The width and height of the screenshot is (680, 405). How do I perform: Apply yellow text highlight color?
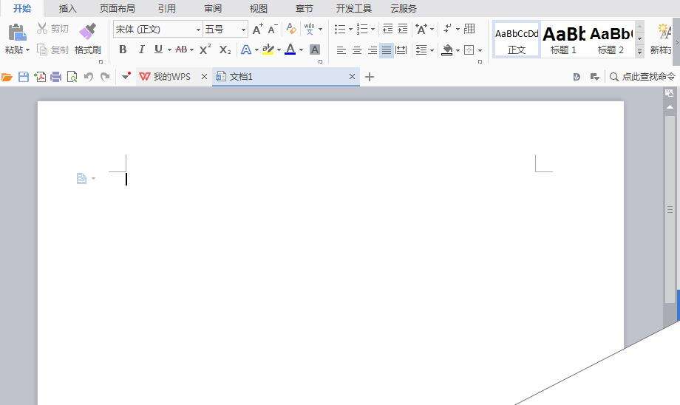click(x=268, y=50)
